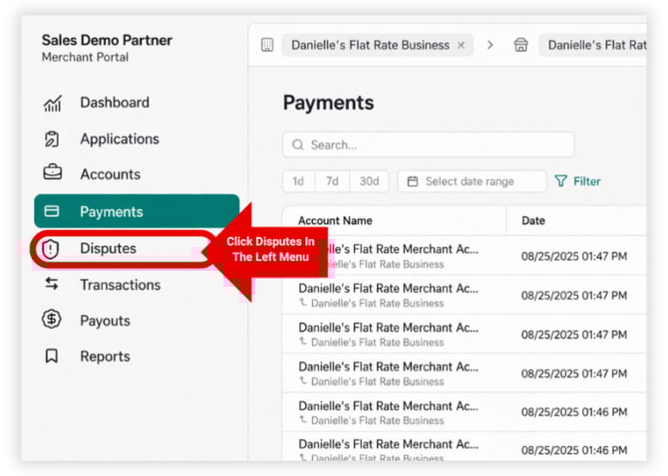Sort by the Account Name column header
Viewport: 668px width, 476px height.
click(x=335, y=221)
